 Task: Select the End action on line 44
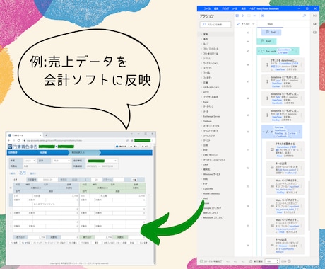tap(266, 41)
